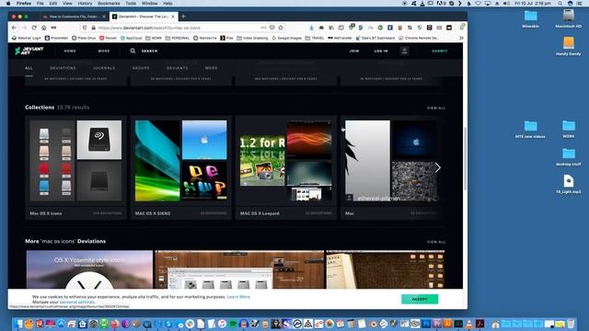The width and height of the screenshot is (589, 331).
Task: Open the ProtonMail bookmark
Action: 56,38
